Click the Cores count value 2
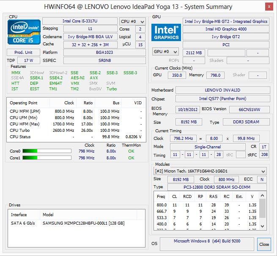 [x=140, y=29]
